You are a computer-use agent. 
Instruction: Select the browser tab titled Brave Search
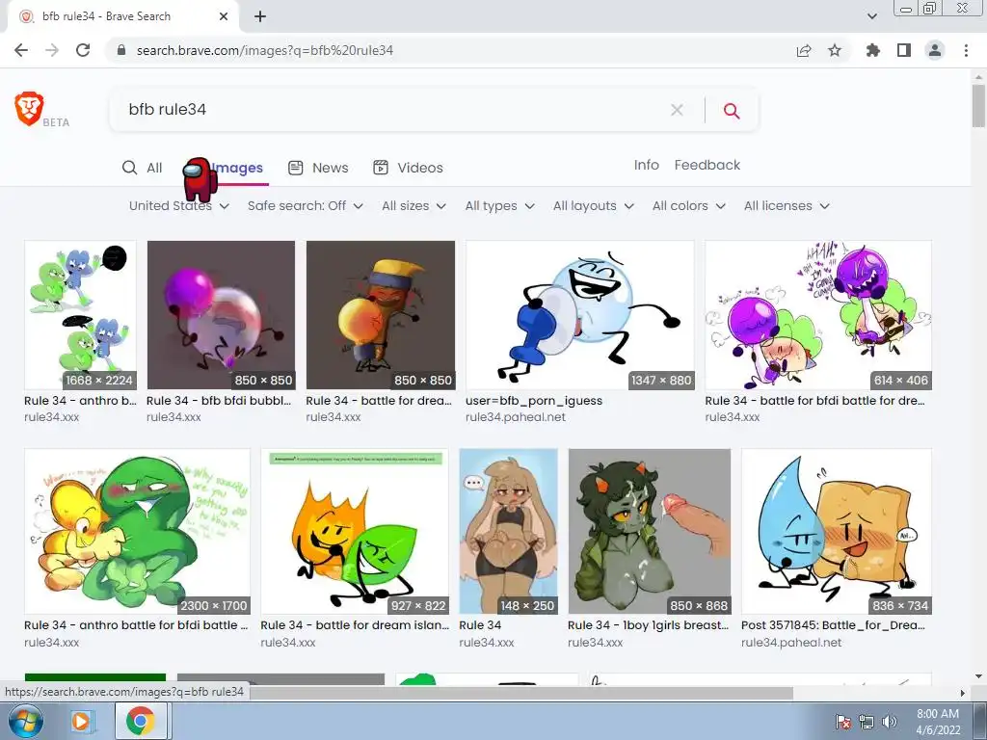pos(122,16)
